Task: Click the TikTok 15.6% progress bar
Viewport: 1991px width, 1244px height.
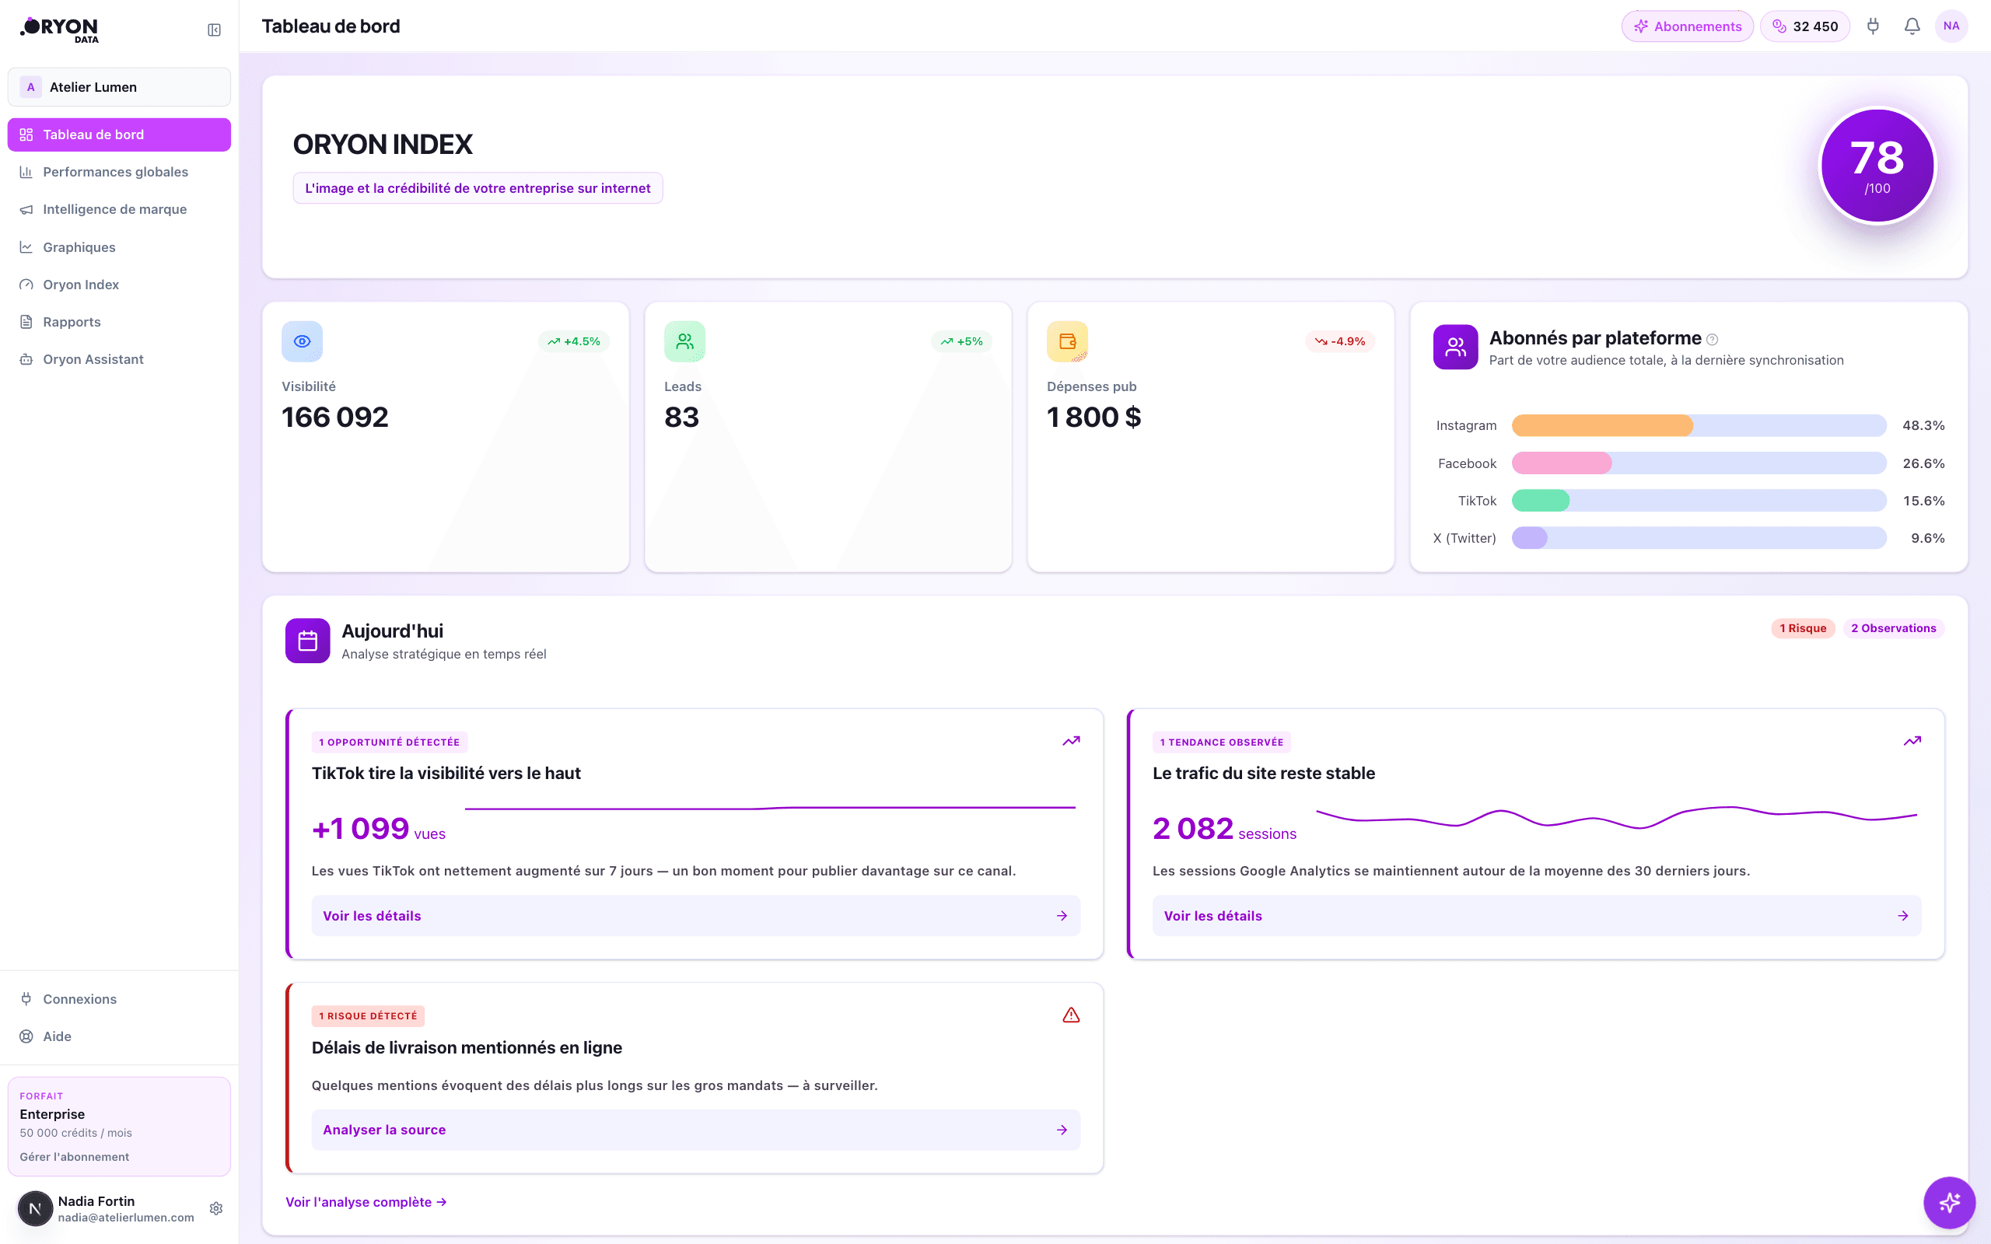Action: 1699,501
